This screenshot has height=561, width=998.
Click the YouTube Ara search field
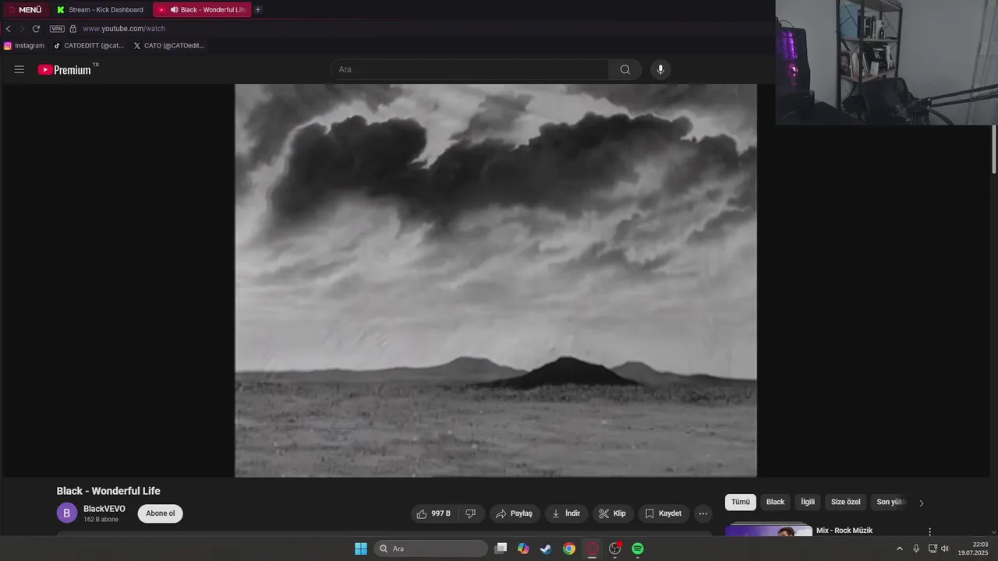469,69
